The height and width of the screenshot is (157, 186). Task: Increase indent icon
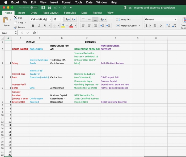click(108, 26)
